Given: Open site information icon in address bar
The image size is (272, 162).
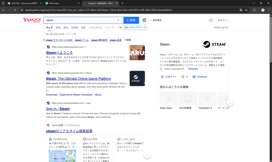Looking at the screenshot, I should click(22, 10).
